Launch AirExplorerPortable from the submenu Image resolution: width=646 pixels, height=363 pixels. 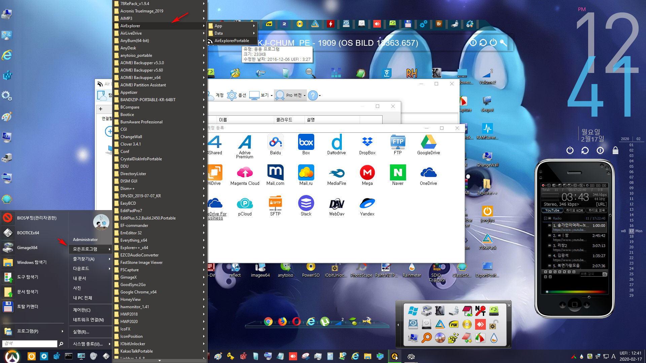[x=232, y=41]
